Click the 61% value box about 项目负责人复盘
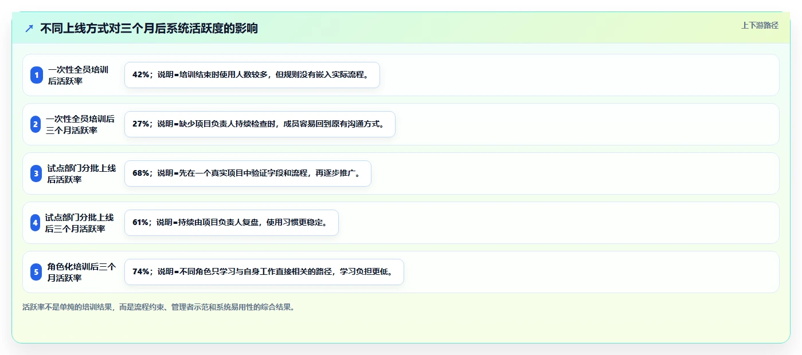This screenshot has height=355, width=802. [x=232, y=223]
